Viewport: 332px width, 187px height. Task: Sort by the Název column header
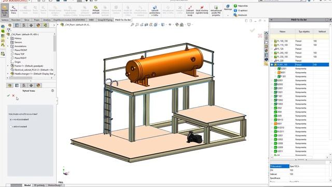point(282,31)
